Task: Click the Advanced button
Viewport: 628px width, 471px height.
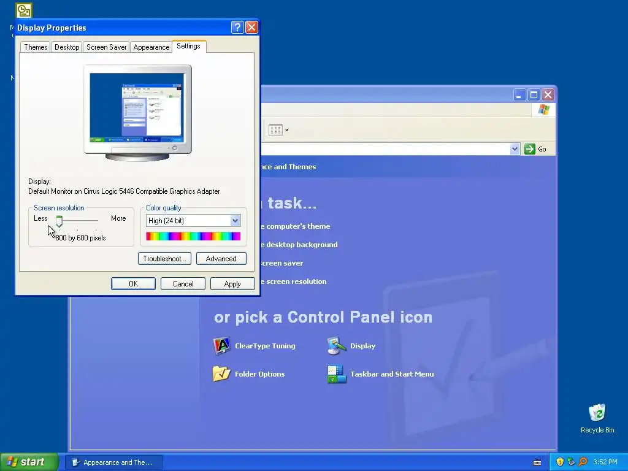Action: [221, 258]
